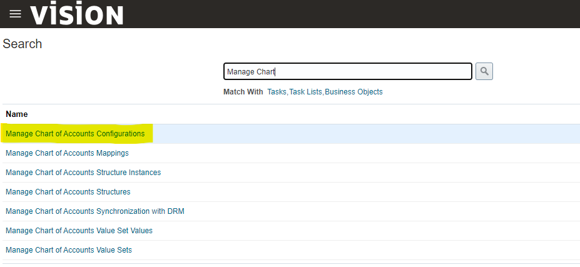
Task: Open Manage Chart of Accounts Structures link
Action: click(x=68, y=192)
